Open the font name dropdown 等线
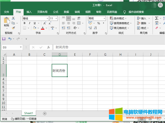The width and height of the screenshot is (165, 123). (x=46, y=18)
